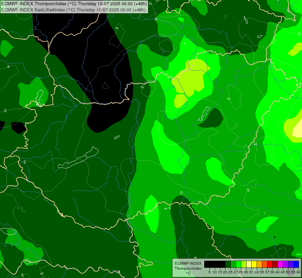Select the orange-red 35–37 legend swatch
Screen dimensions: 302x278
pyautogui.click(x=265, y=264)
